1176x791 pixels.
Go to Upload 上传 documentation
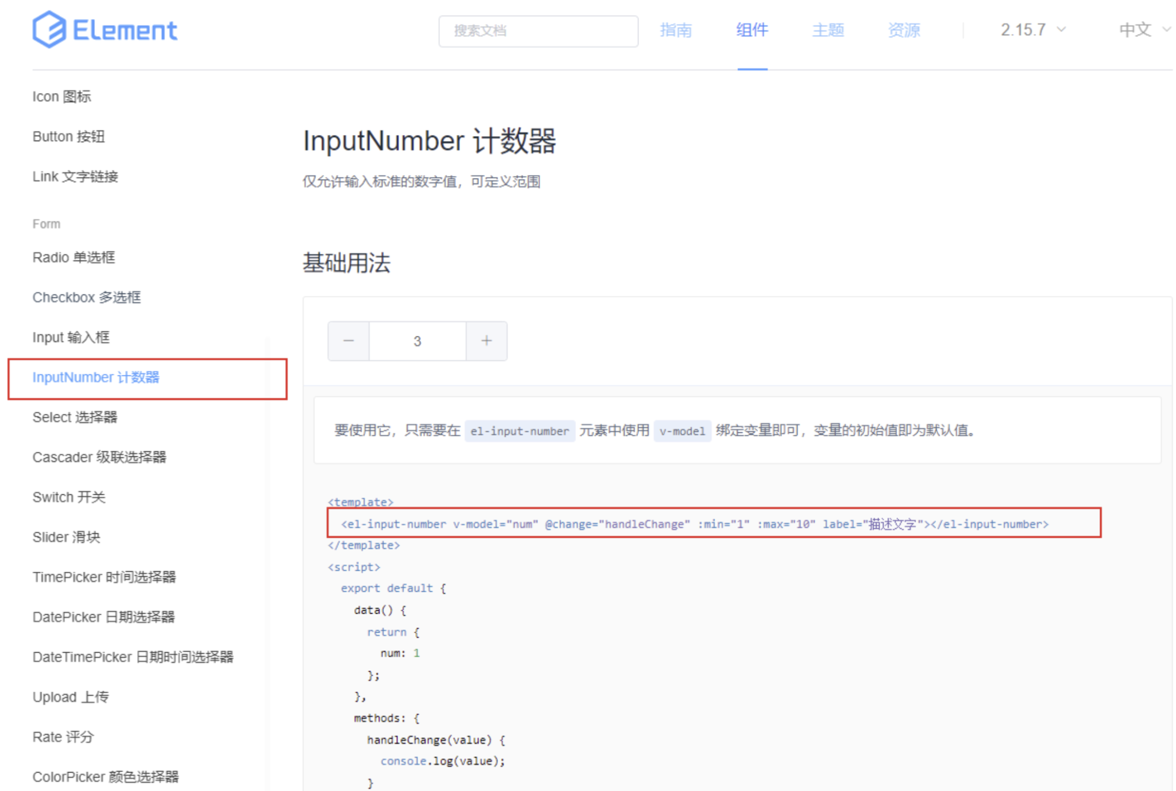71,696
